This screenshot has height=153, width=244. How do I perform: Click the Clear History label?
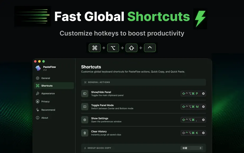pyautogui.click(x=99, y=131)
